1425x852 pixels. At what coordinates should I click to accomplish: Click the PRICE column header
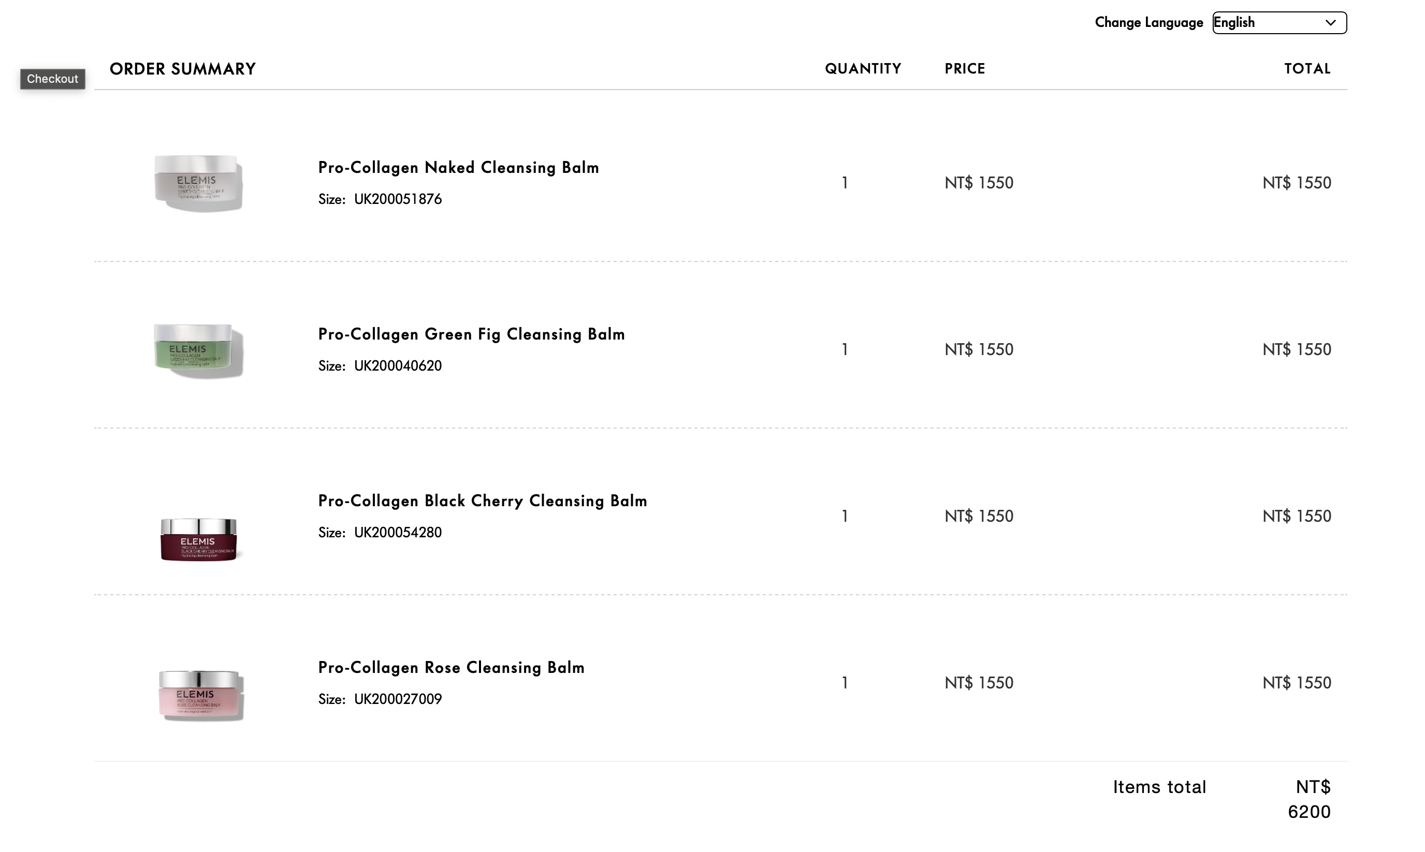click(x=964, y=69)
